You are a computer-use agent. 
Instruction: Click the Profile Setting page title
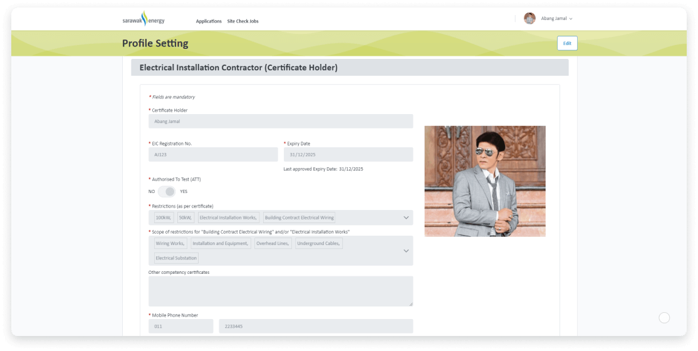[155, 43]
